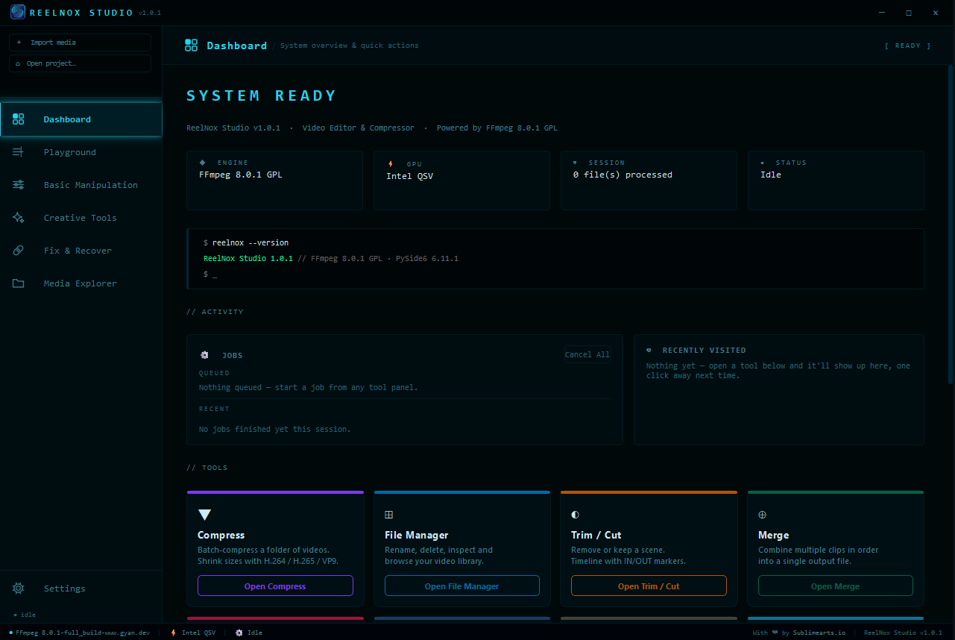Viewport: 955px width, 640px height.
Task: Click 'Idle' value in Status card
Action: (x=771, y=175)
